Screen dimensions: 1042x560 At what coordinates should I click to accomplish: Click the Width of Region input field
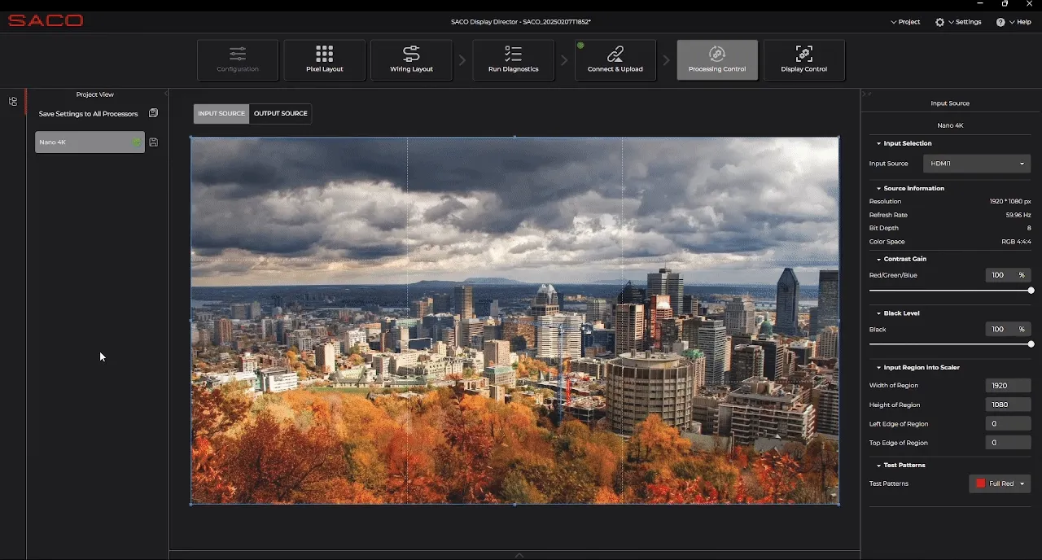(x=1007, y=386)
